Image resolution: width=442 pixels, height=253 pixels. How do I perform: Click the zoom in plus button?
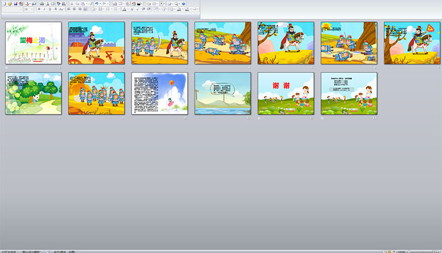tap(437, 251)
